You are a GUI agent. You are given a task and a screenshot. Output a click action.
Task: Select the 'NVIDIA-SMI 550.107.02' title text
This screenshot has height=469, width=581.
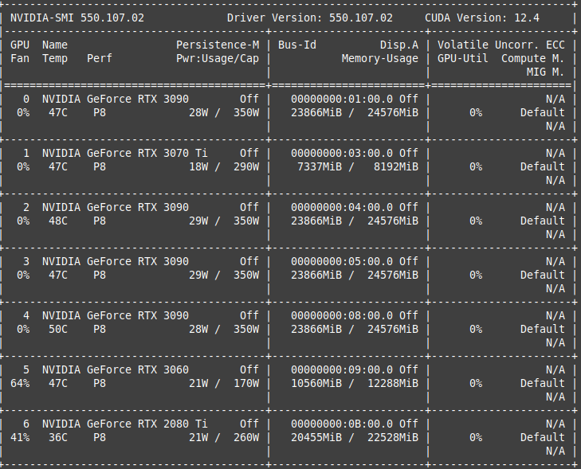pyautogui.click(x=77, y=18)
